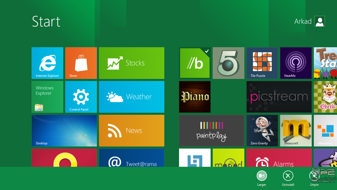Launch the Tile Puzzle game
Screen dimensions: 337x190
pyautogui.click(x=262, y=63)
